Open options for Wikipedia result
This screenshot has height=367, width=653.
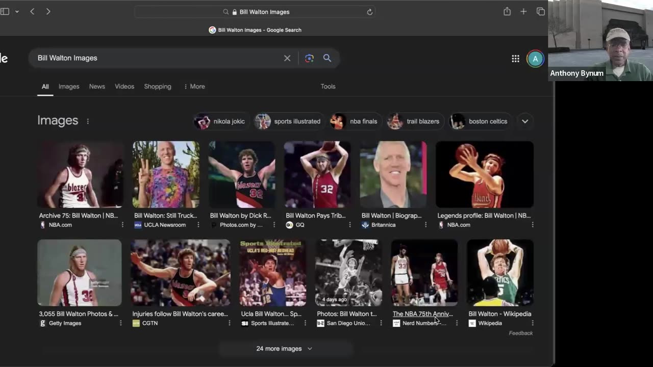coord(533,323)
